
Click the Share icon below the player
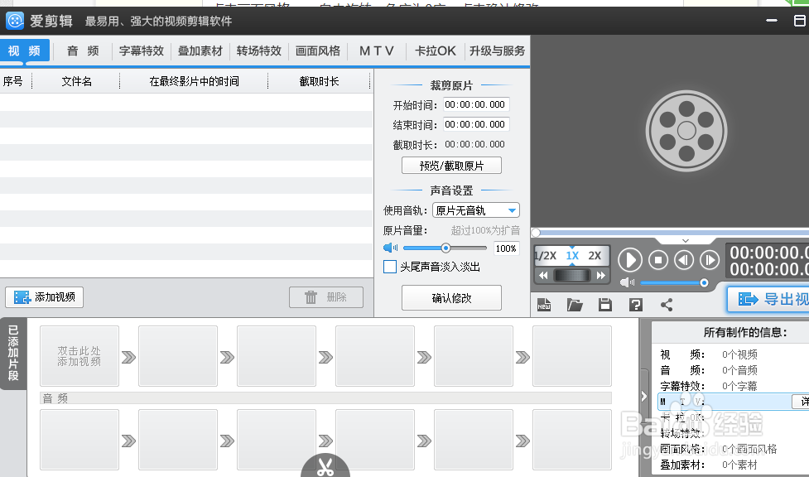667,304
